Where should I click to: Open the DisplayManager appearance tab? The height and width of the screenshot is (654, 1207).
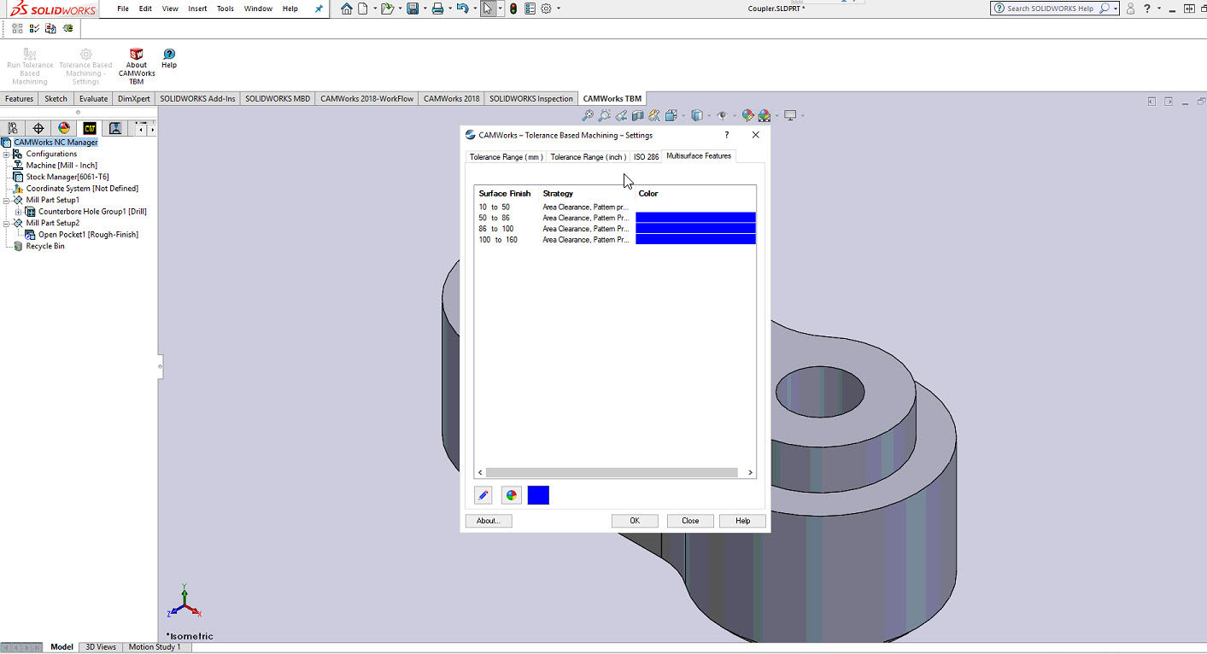(x=64, y=128)
